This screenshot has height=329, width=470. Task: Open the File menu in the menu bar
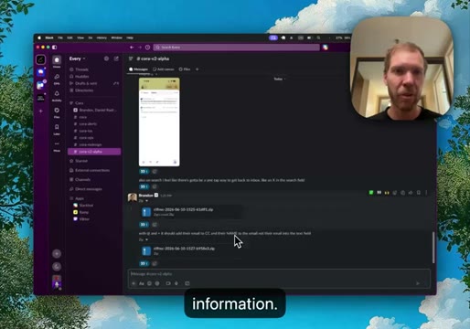60,37
